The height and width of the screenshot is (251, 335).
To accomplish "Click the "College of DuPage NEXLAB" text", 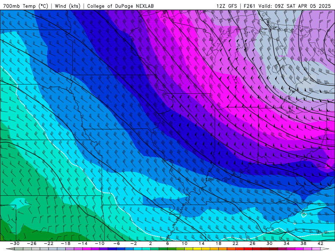I will click(120, 6).
